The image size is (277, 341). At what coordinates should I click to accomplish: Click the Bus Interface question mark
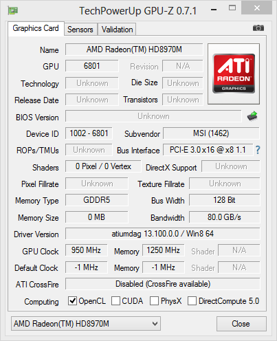click(258, 150)
